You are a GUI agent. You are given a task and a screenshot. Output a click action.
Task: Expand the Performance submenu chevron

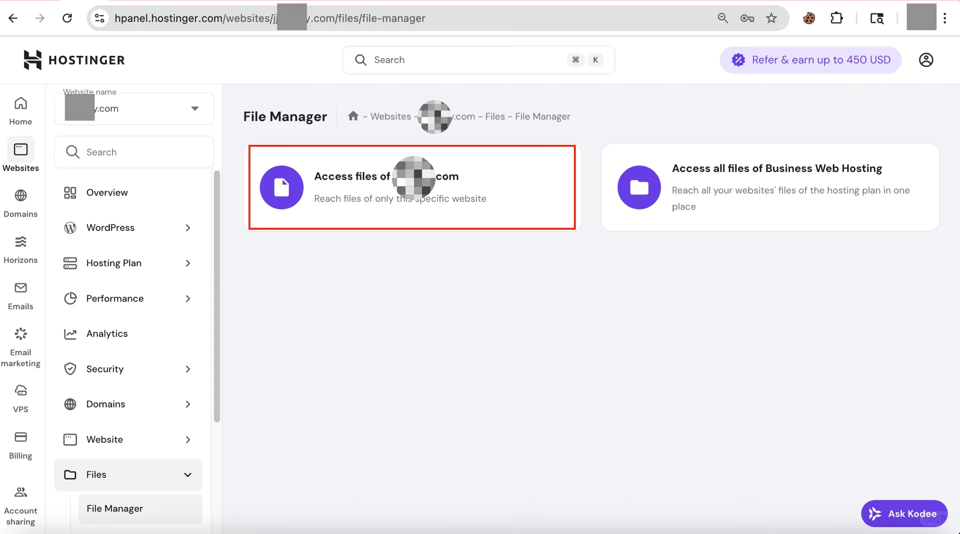coord(188,299)
